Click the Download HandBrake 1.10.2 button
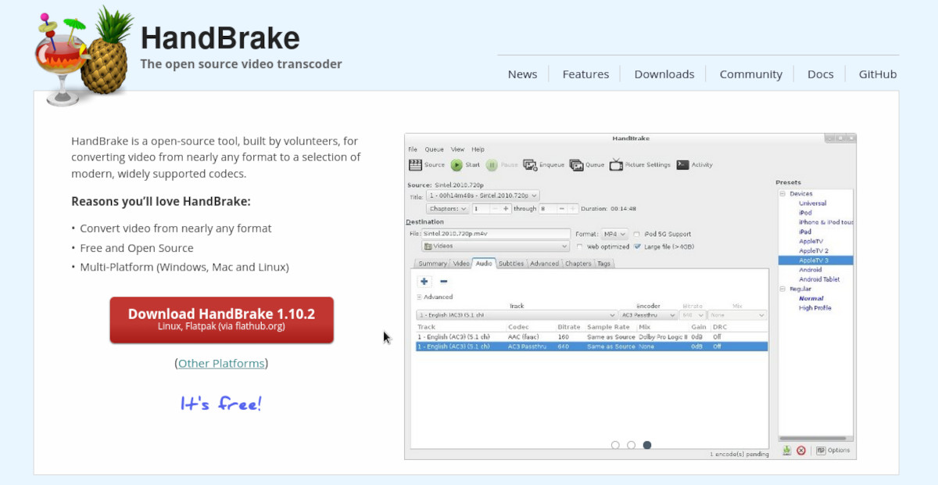 point(221,319)
